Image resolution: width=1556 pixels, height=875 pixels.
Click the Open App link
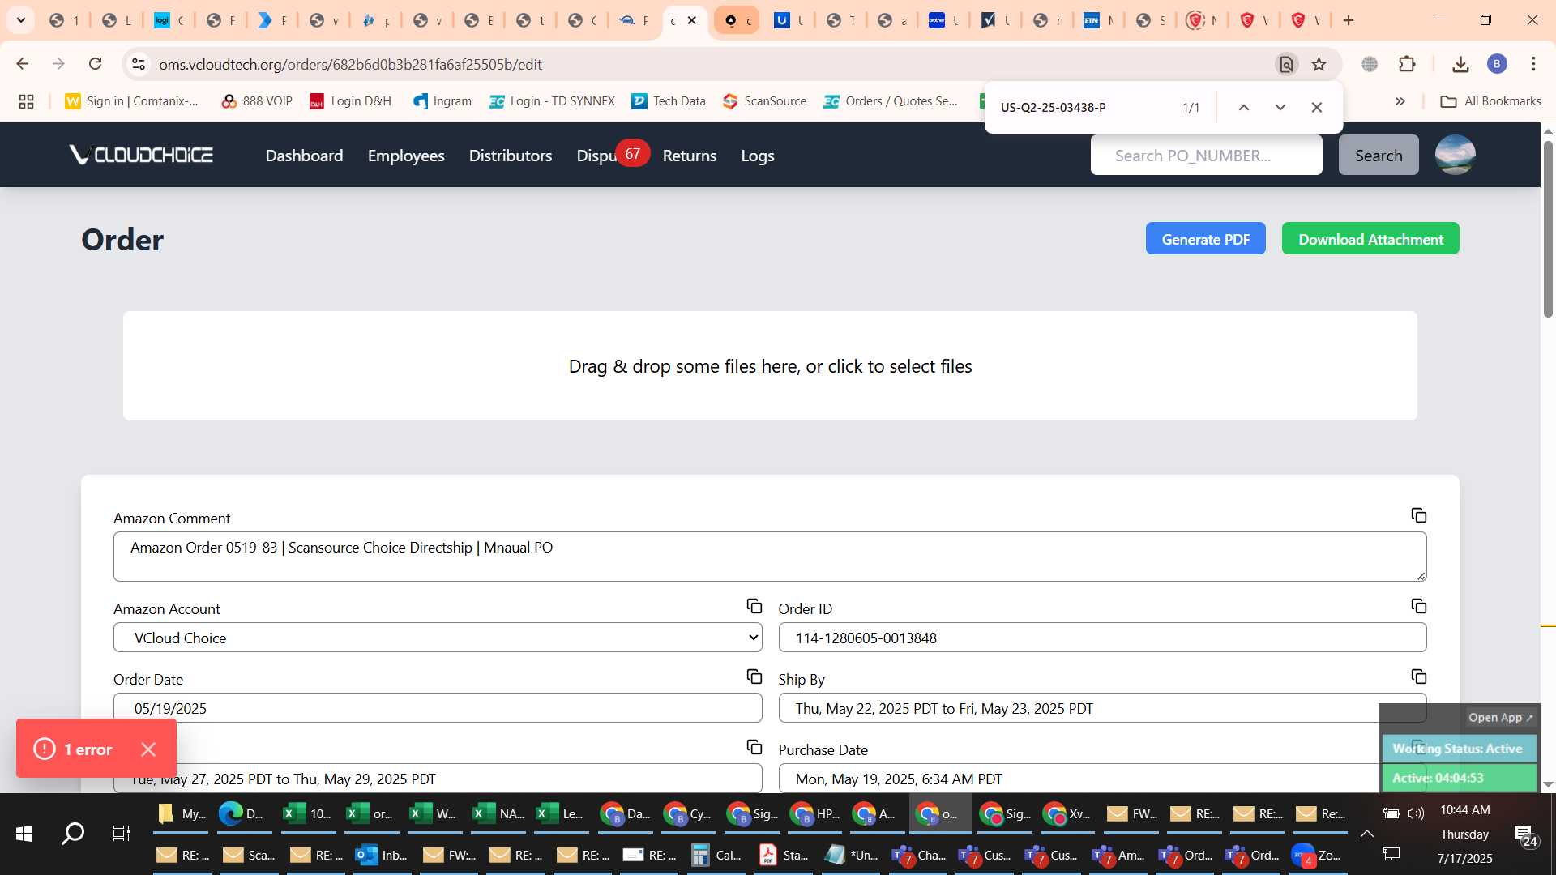pos(1501,718)
